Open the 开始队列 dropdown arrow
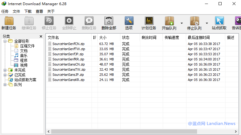 tap(182, 23)
